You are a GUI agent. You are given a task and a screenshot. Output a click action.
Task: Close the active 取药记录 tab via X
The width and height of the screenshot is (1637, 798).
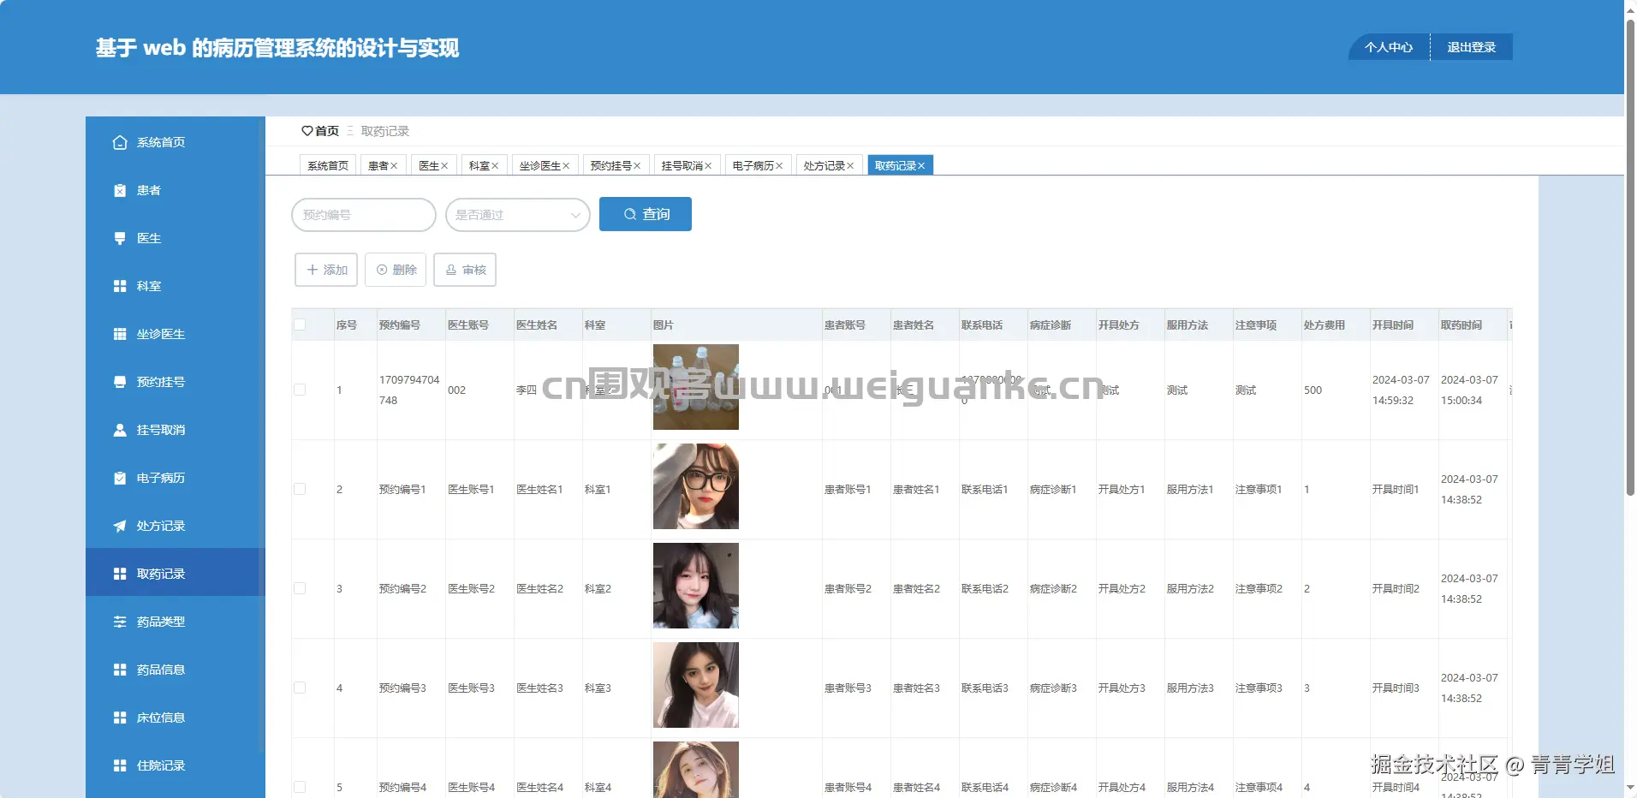pos(921,166)
